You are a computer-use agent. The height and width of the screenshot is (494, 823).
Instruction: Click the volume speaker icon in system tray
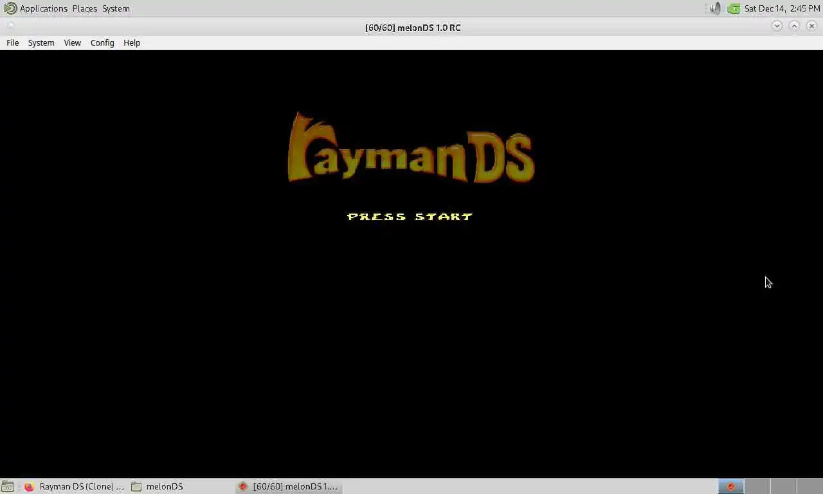tap(715, 8)
